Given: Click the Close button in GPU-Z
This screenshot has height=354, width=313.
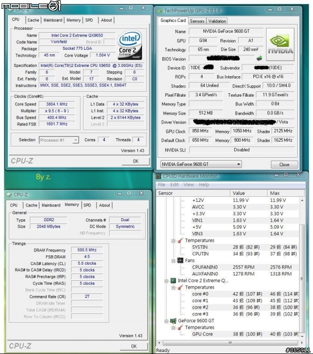Looking at the screenshot, I should 284,165.
